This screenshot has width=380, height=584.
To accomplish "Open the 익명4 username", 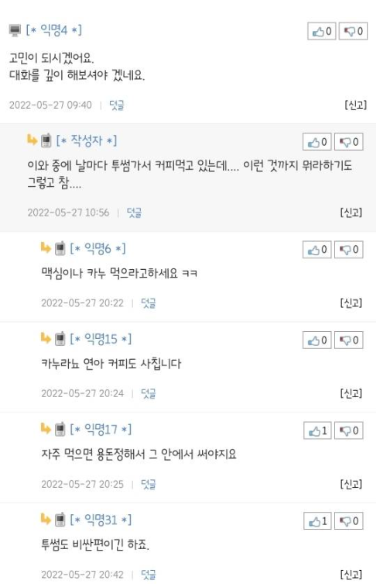I will click(54, 29).
